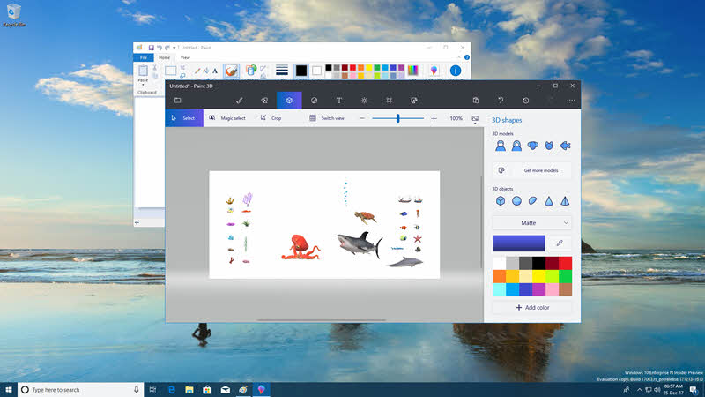705x397 pixels.
Task: Pick the red color swatch
Action: pyautogui.click(x=566, y=263)
